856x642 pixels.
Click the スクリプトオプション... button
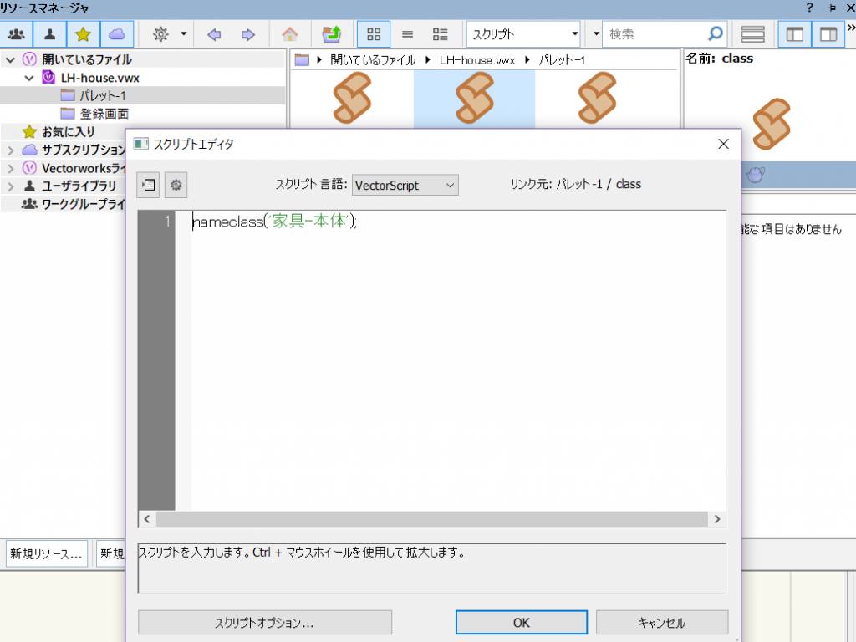[264, 623]
